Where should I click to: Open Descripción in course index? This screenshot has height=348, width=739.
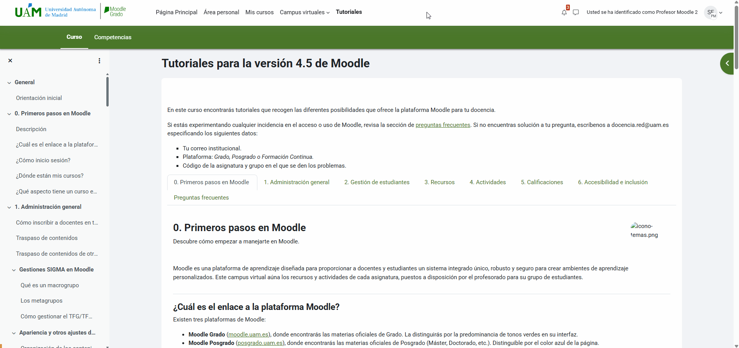(x=31, y=129)
